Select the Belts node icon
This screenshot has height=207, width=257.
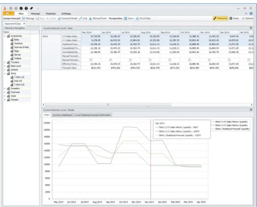click(12, 40)
